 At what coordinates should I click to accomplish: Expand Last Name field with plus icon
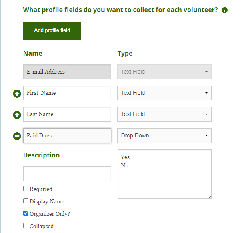coord(17,115)
